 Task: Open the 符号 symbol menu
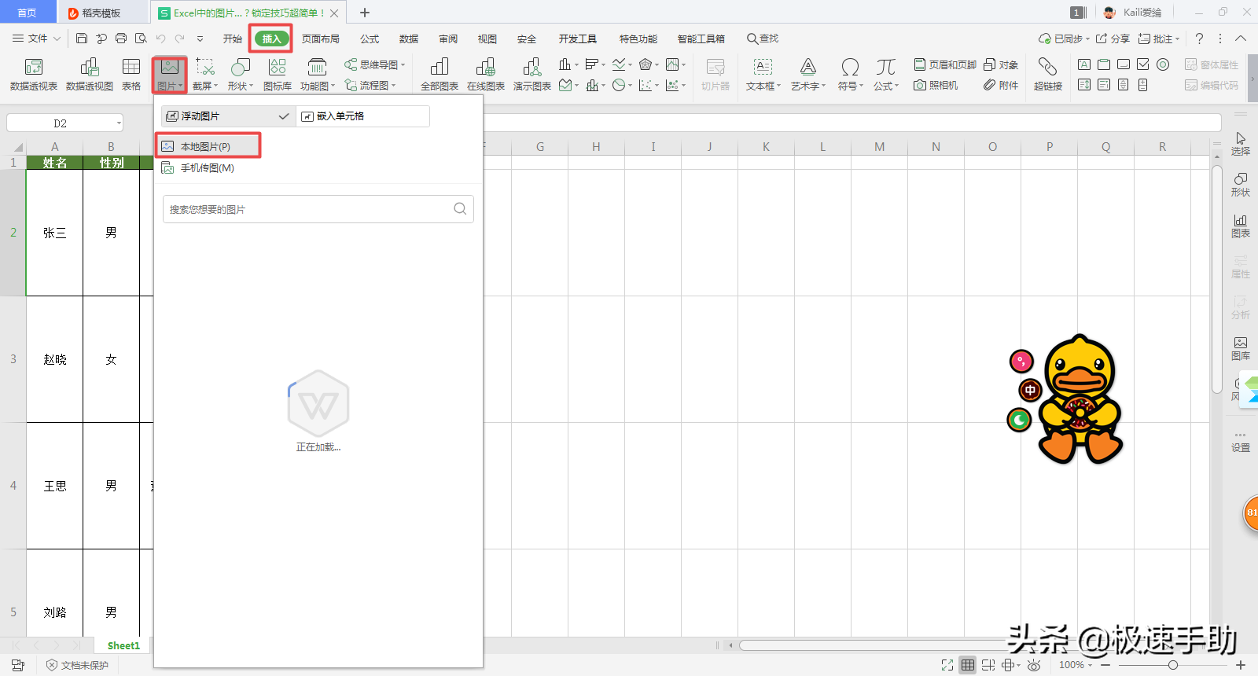click(850, 75)
